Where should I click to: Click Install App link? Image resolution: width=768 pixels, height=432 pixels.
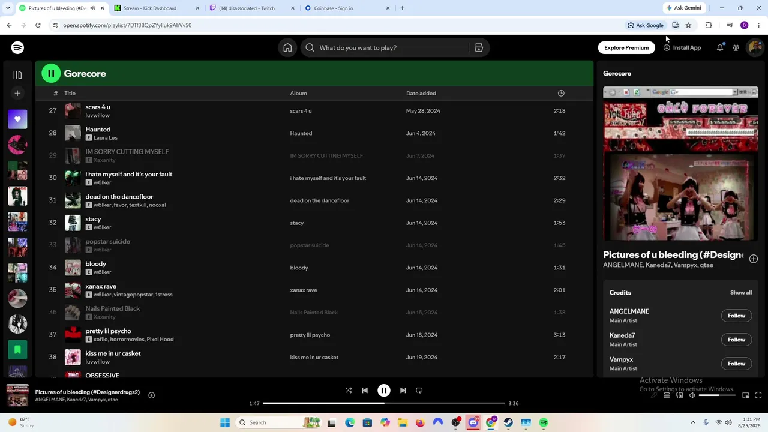pos(682,47)
